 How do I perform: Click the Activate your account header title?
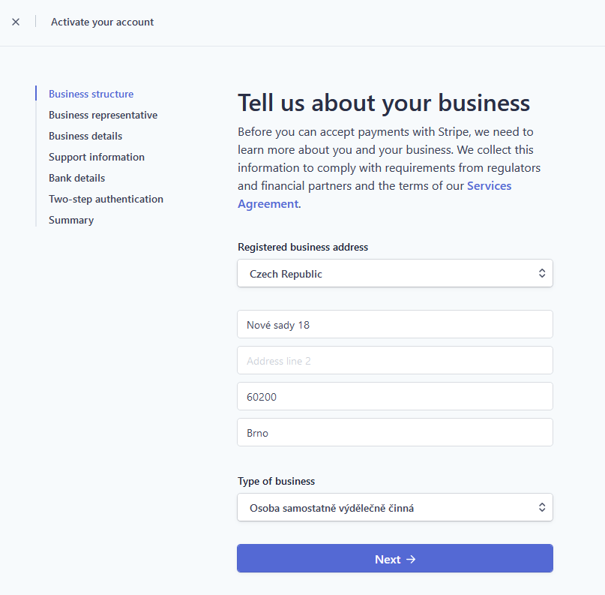(x=102, y=22)
